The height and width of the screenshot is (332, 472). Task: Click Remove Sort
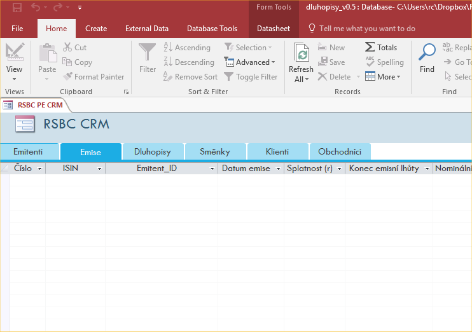click(x=190, y=77)
